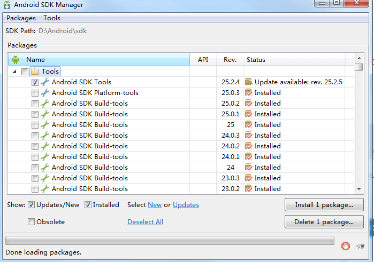374x262 pixels.
Task: Click the installed status icon for rev 24.0.3
Action: 249,136
